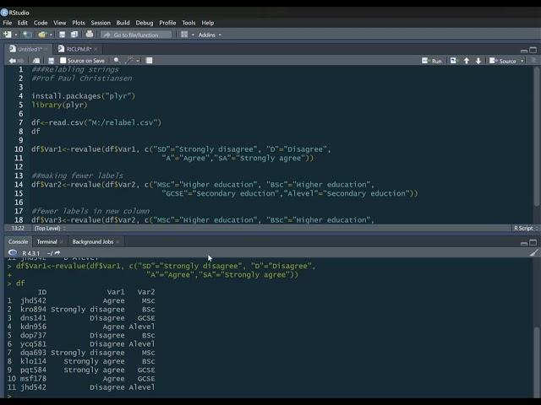Click line 7 containing read.csv code
Viewport: 541px width, 405px height.
[96, 122]
